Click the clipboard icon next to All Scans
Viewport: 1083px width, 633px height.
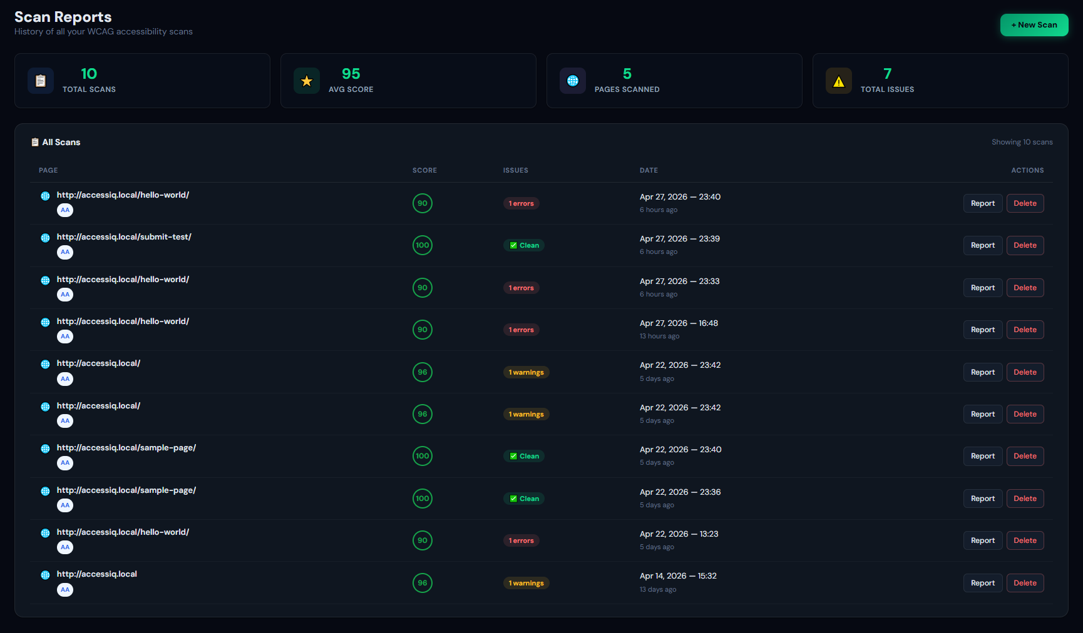35,143
